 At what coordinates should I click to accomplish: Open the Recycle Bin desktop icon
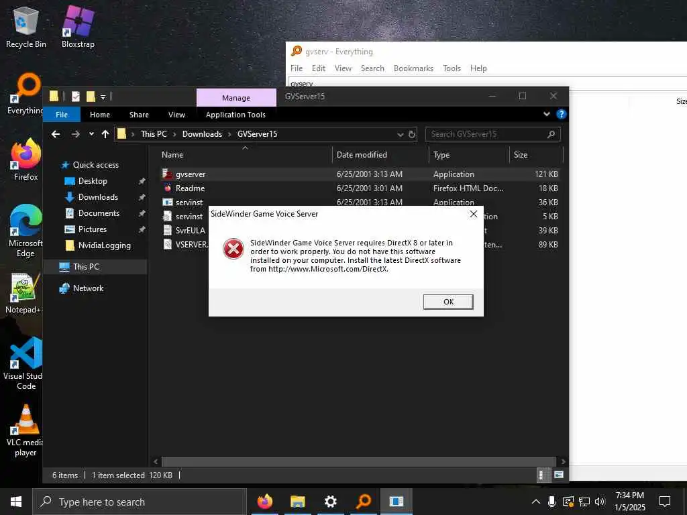point(26,27)
